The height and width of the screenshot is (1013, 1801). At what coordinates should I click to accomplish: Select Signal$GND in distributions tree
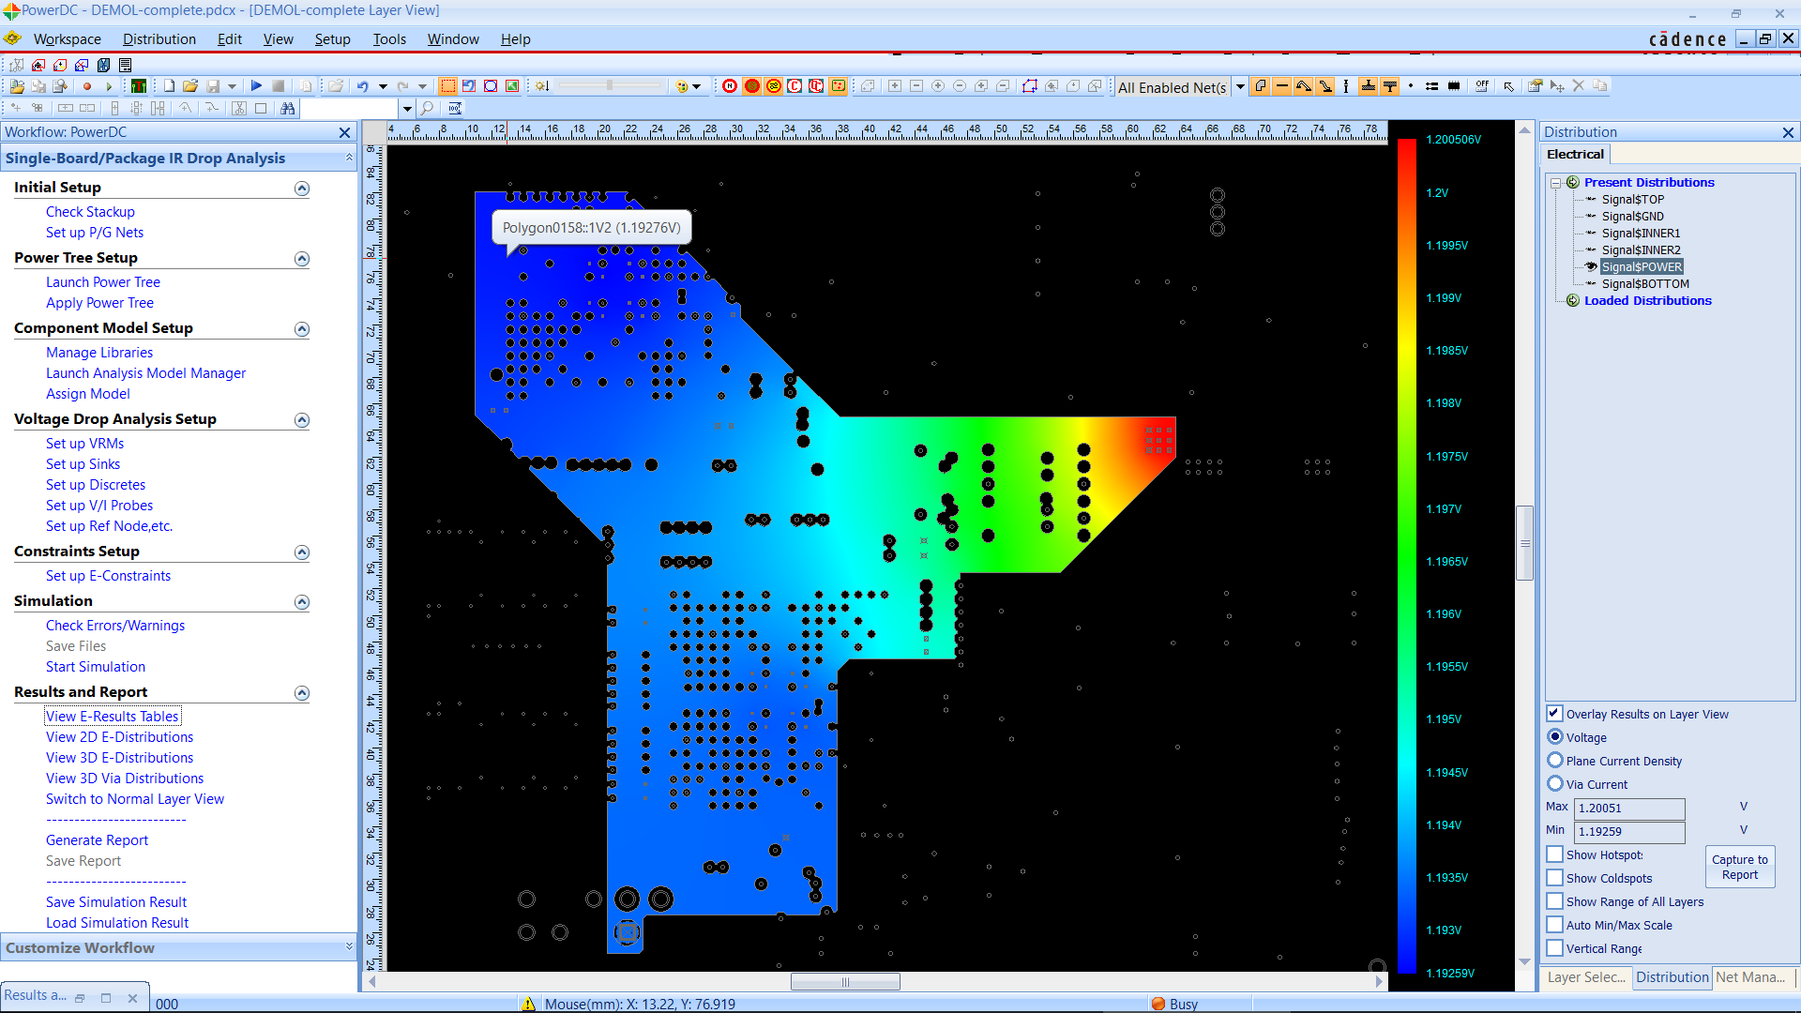coord(1632,217)
